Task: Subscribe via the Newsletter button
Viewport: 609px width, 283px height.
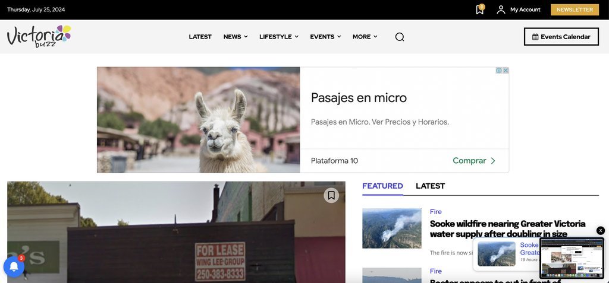Action: pos(575,9)
